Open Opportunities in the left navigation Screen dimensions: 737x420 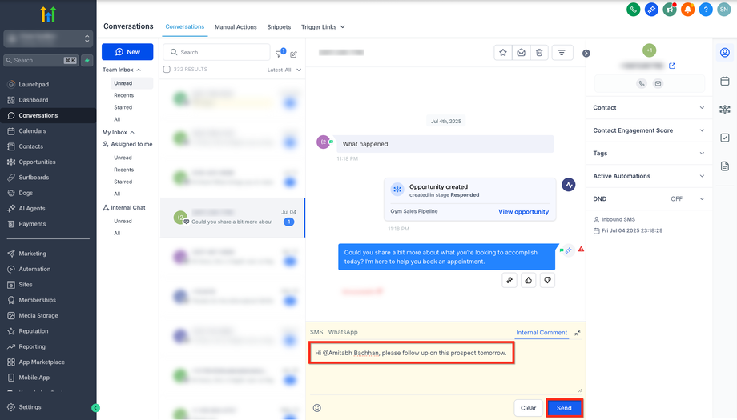[x=37, y=162]
